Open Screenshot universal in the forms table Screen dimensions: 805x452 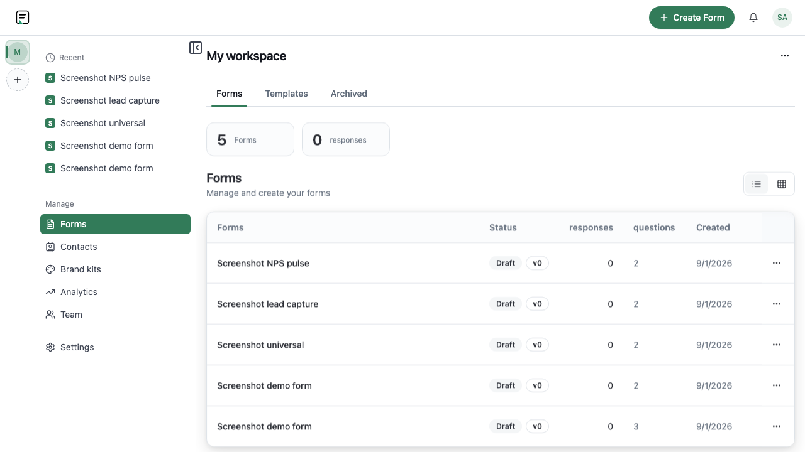tap(260, 345)
